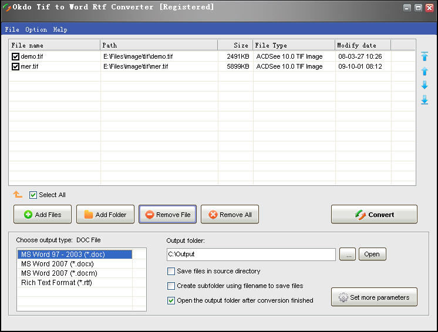Sort by the Modify date column header
This screenshot has height=332, width=438.
(x=363, y=45)
